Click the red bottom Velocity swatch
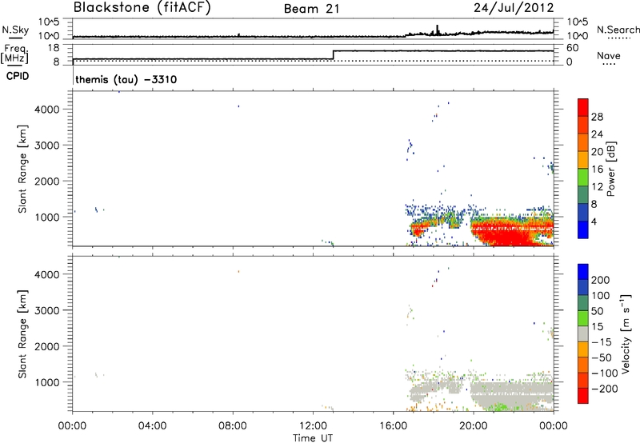This screenshot has height=443, width=640. 583,396
